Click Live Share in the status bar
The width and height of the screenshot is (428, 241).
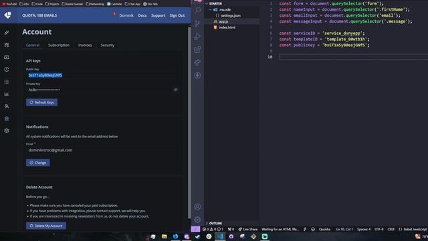pyautogui.click(x=248, y=229)
